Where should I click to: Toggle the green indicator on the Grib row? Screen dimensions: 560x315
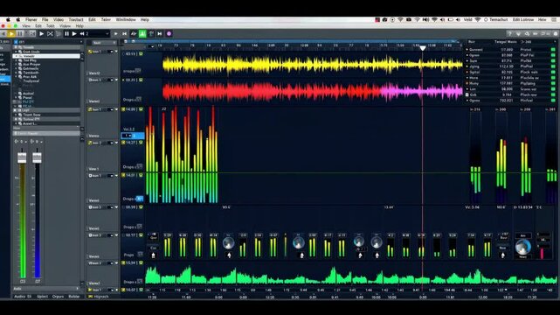553,95
